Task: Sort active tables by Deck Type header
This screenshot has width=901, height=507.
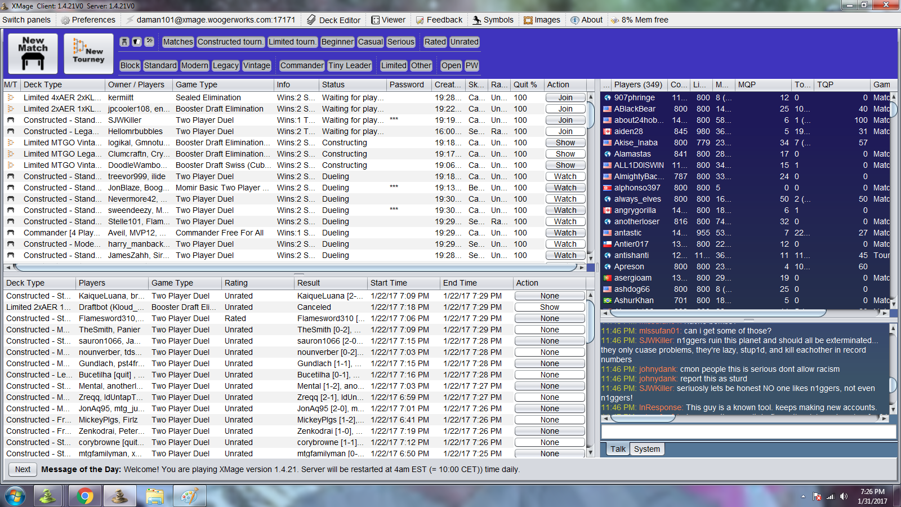Action: 62,84
